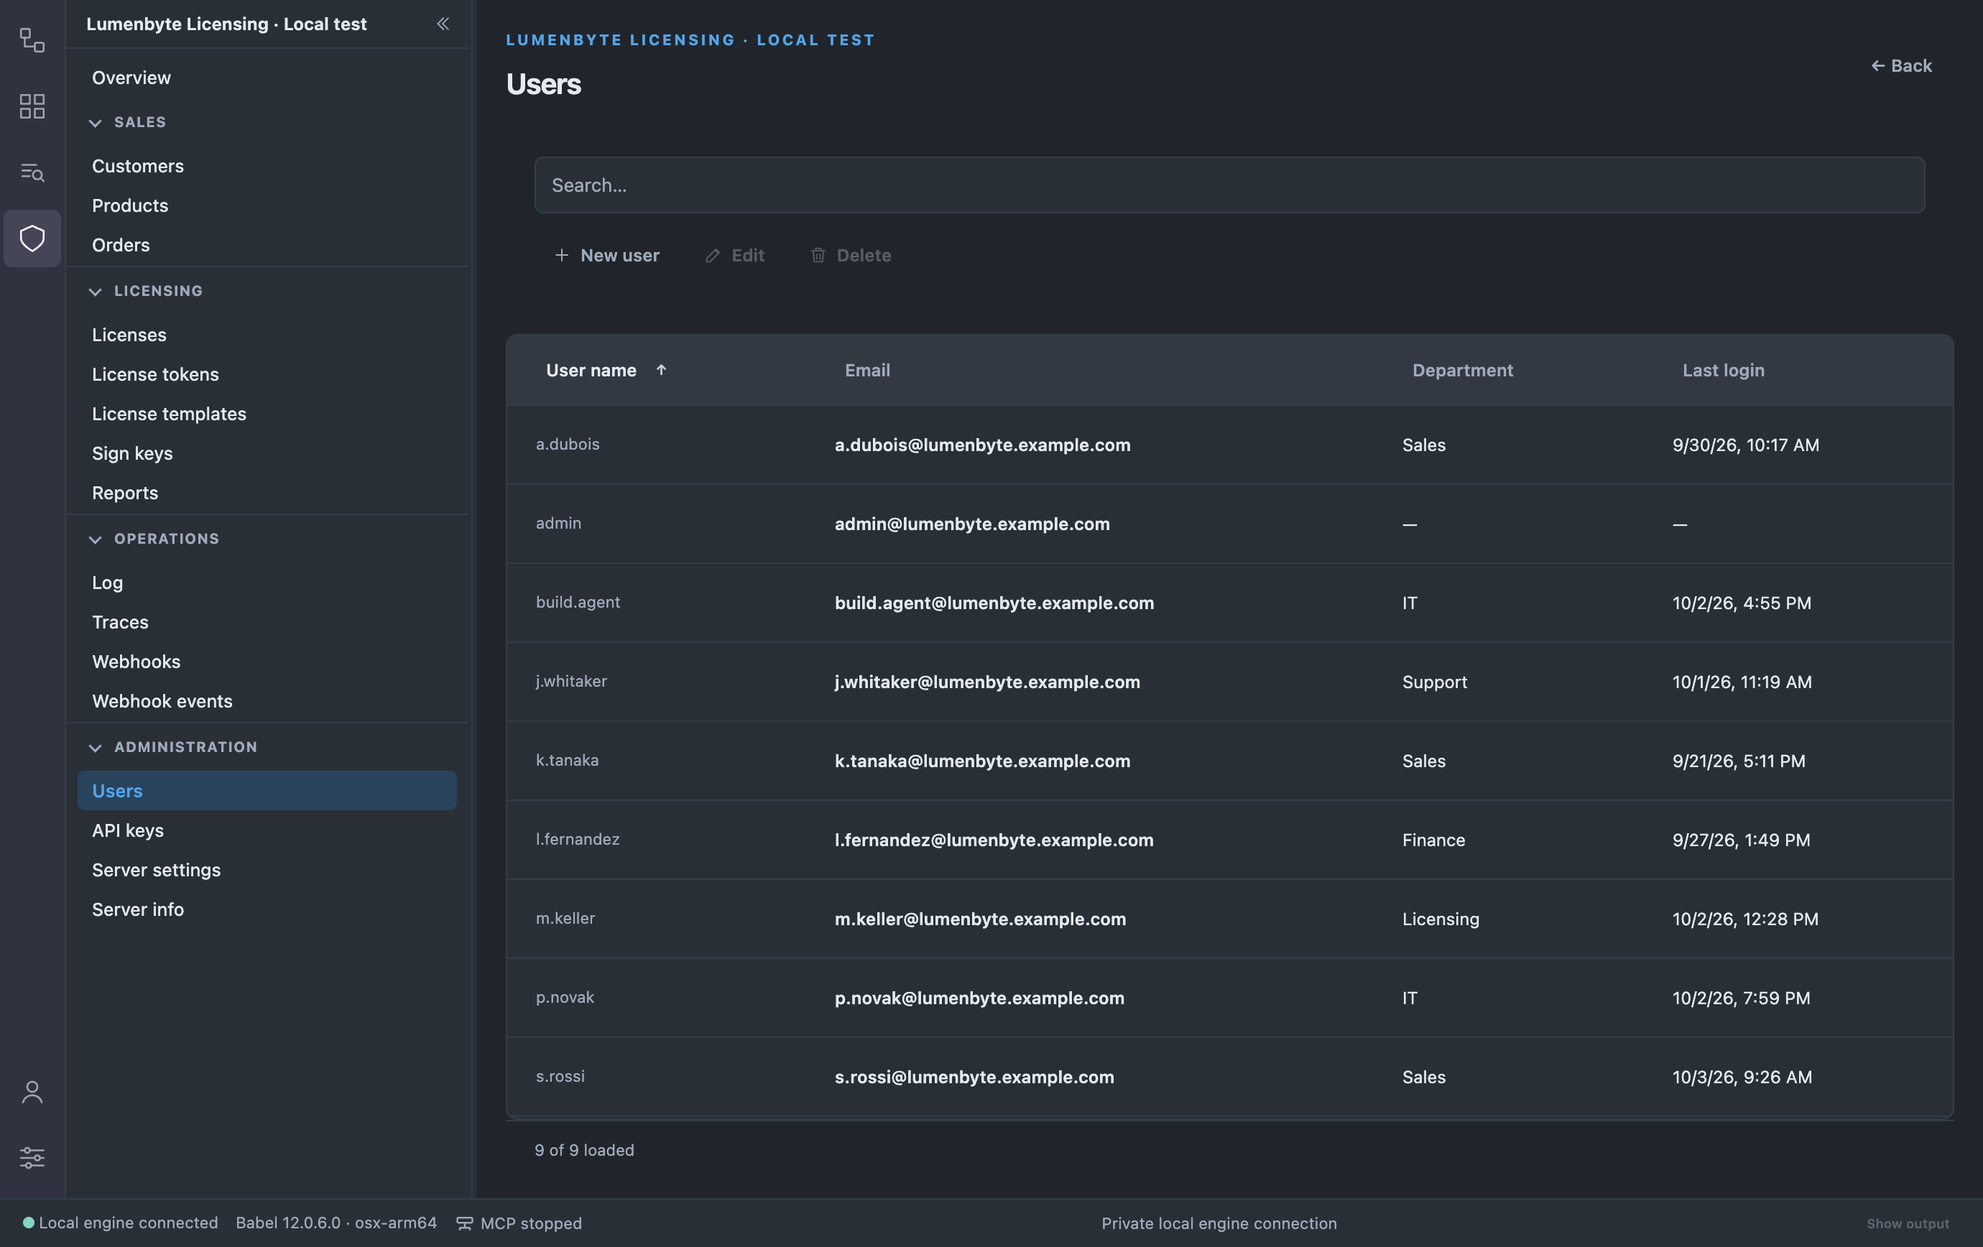Collapse the LICENSING section
The height and width of the screenshot is (1247, 1983).
point(96,292)
